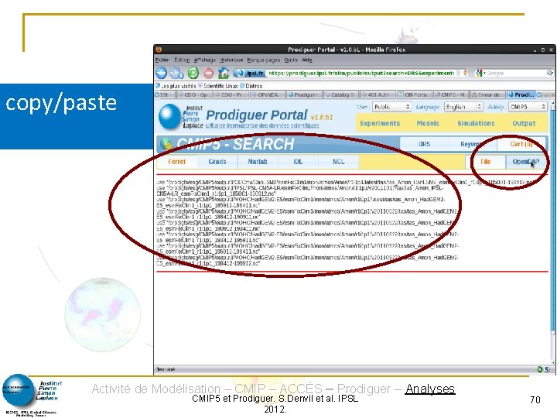The image size is (557, 418).
Task: Go back with the browser back arrow
Action: coord(161,73)
